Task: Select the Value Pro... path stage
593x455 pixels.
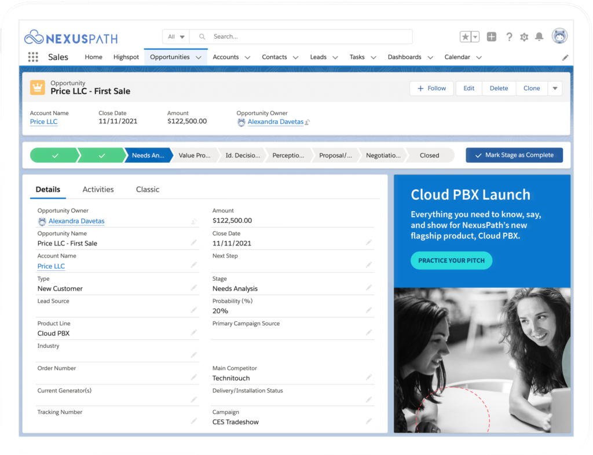Action: [195, 155]
